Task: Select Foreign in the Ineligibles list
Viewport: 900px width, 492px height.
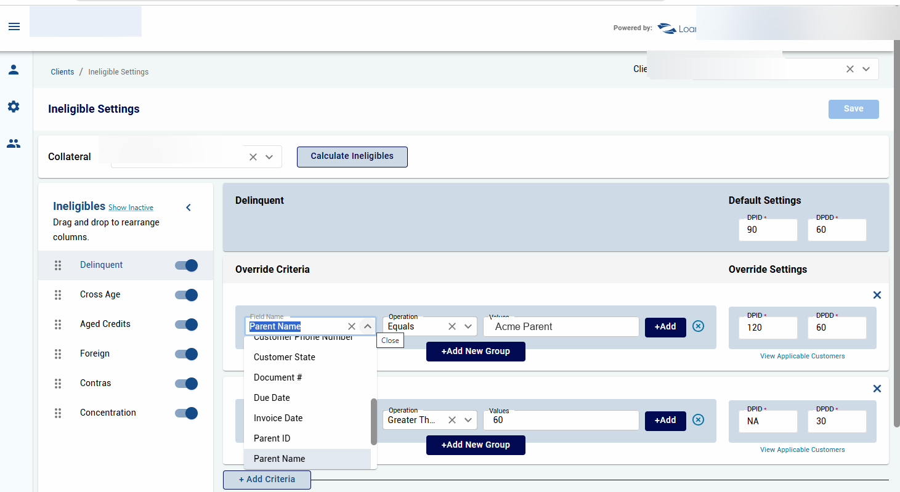Action: [x=95, y=353]
